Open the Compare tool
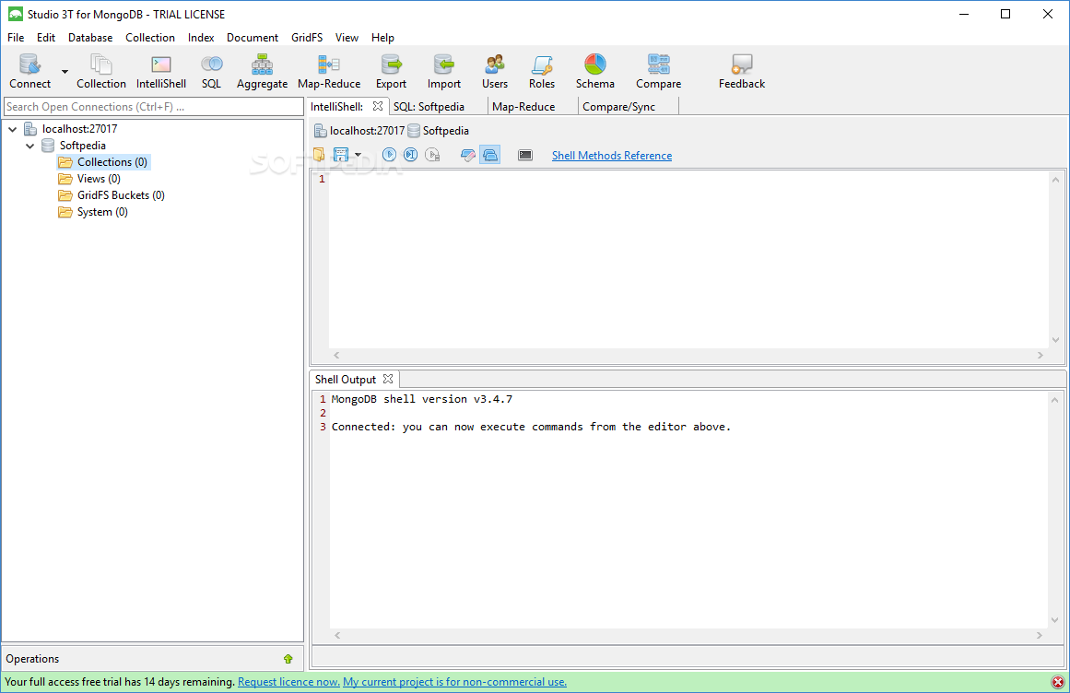 pos(658,70)
